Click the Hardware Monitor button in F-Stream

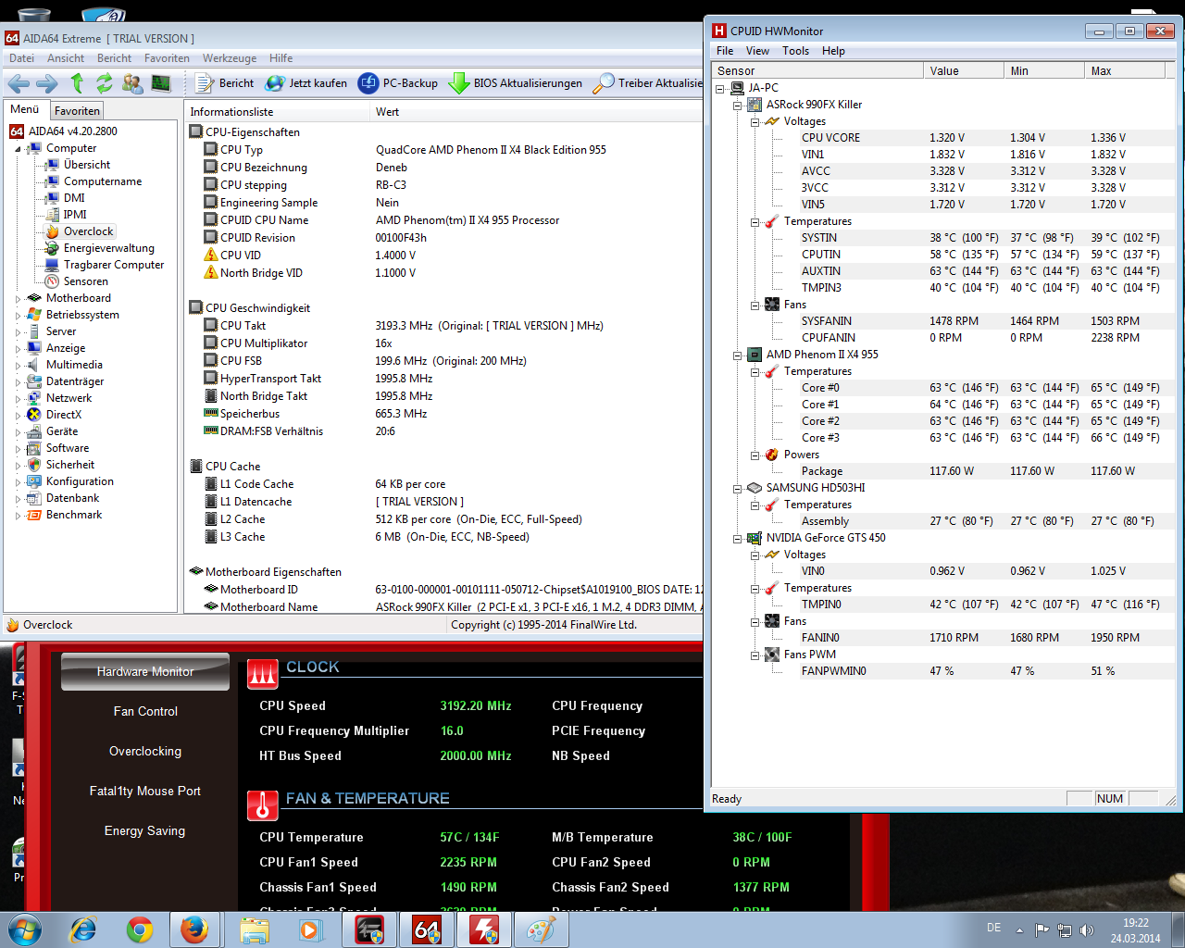(145, 671)
